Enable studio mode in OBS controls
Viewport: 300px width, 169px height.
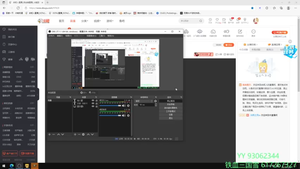click(171, 111)
